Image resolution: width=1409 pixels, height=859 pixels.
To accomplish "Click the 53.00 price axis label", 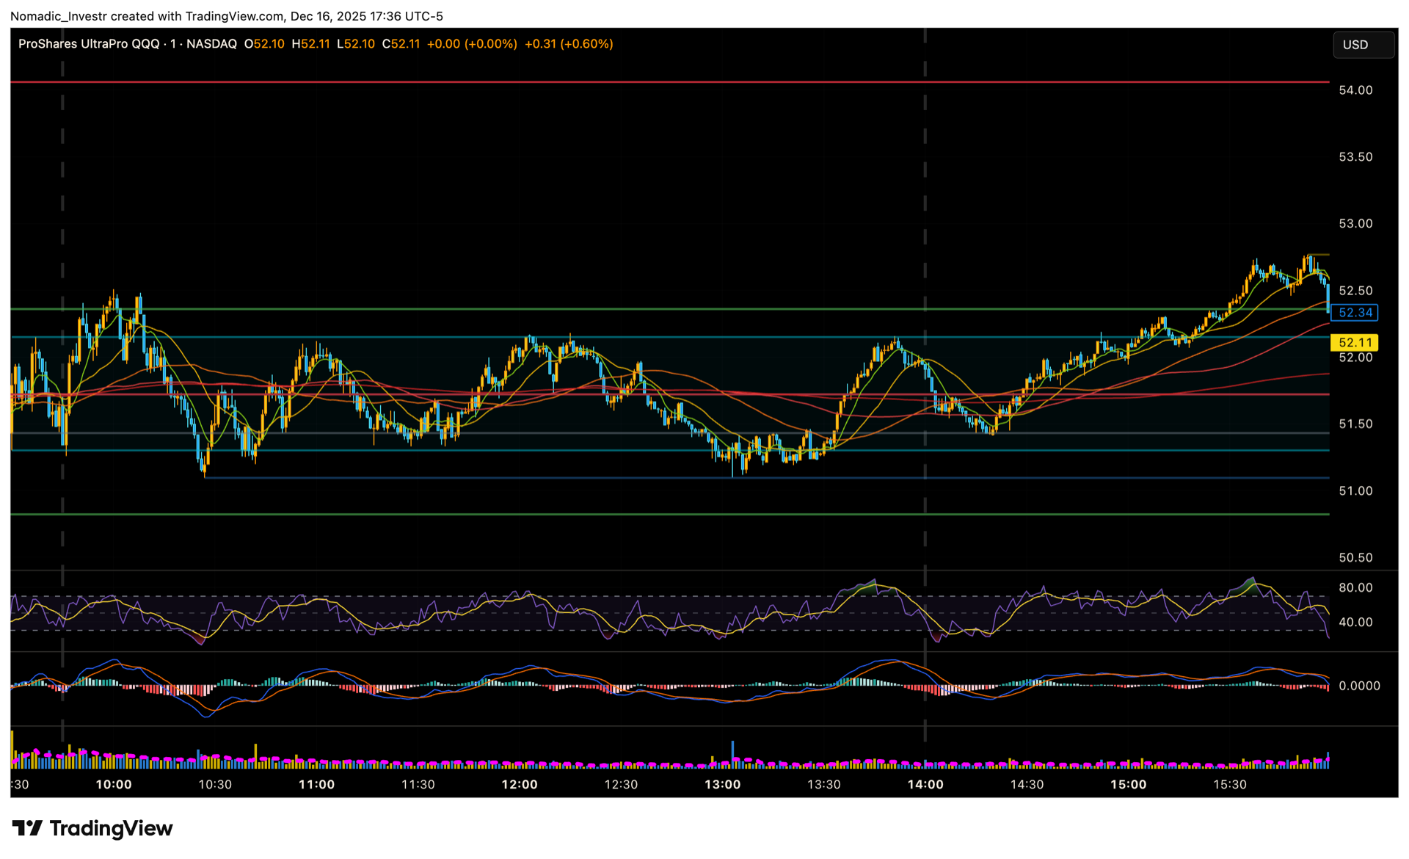I will point(1355,224).
